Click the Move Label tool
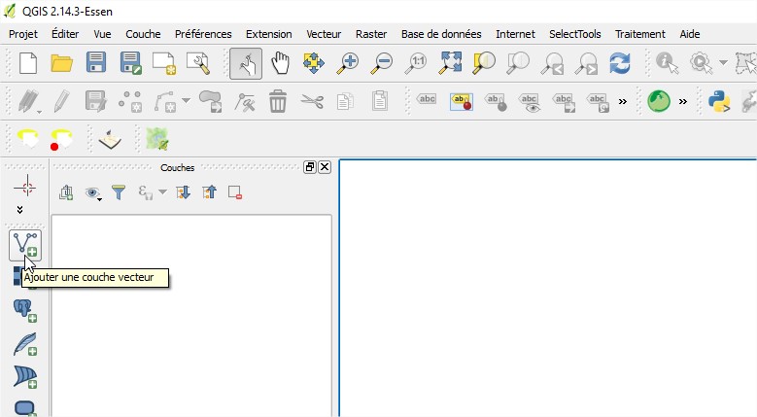 click(564, 102)
